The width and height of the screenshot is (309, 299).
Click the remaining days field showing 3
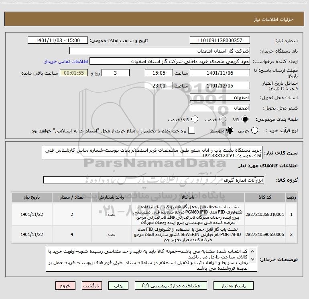pos(116,73)
